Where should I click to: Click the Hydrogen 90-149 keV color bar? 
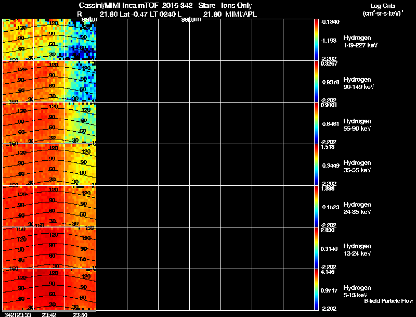coord(316,81)
